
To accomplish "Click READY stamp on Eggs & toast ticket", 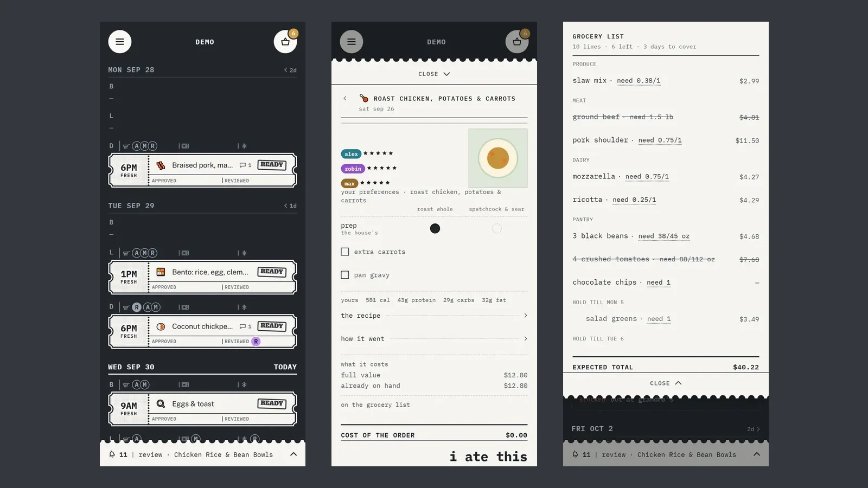I will click(x=272, y=403).
